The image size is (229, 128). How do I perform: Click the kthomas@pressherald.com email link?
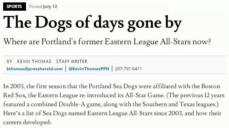(35, 69)
